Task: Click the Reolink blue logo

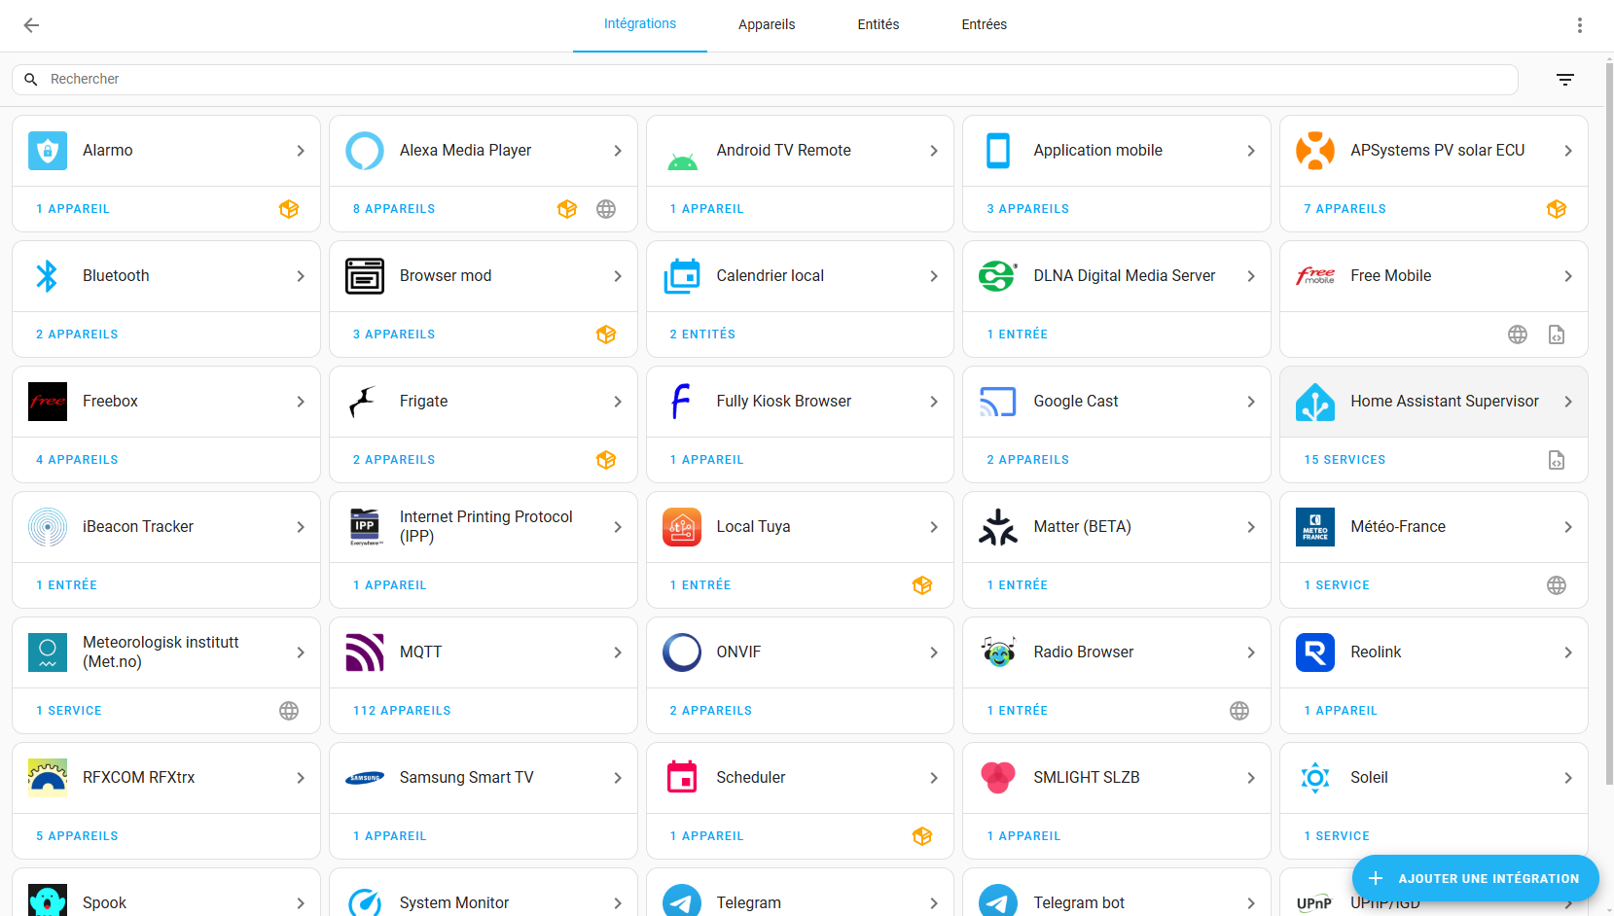Action: coord(1315,652)
